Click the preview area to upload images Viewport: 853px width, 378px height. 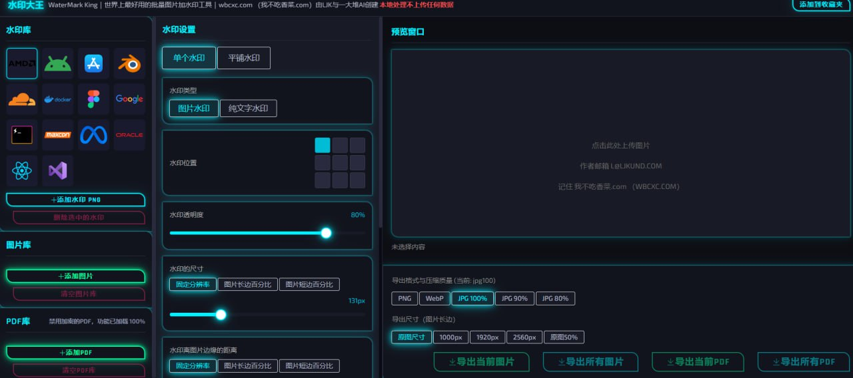[x=621, y=143]
